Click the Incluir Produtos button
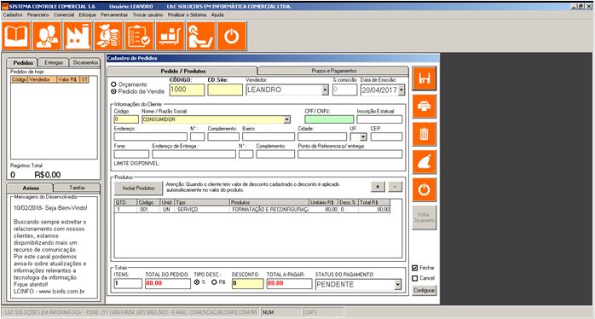595x319 pixels. click(x=138, y=188)
